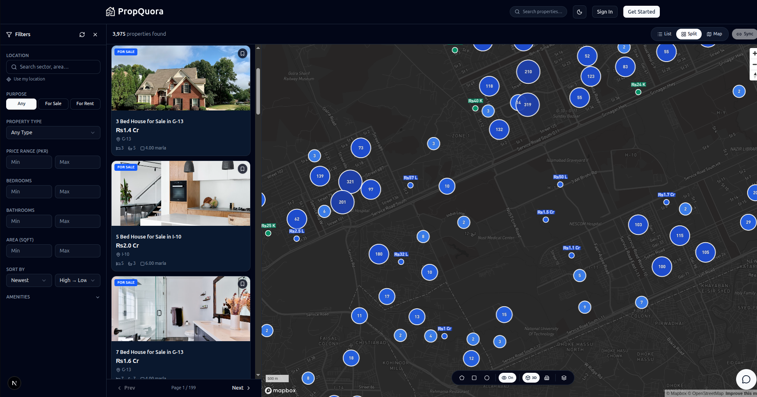
Task: Click the Price Range Max field
Action: (78, 162)
